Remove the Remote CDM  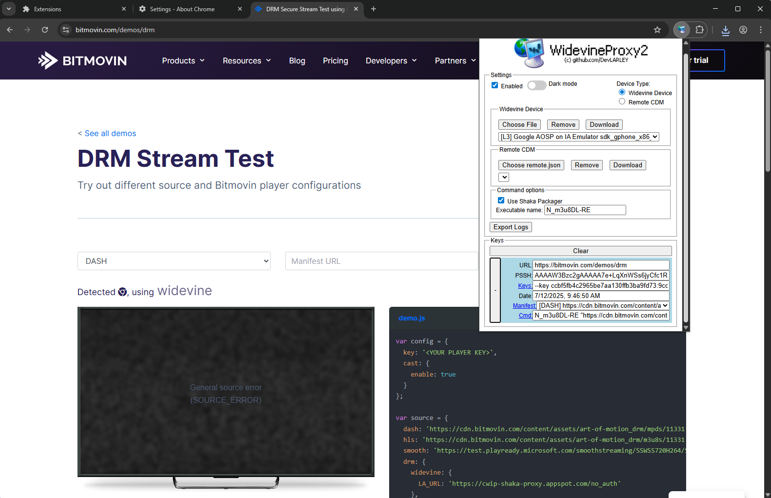click(x=587, y=165)
